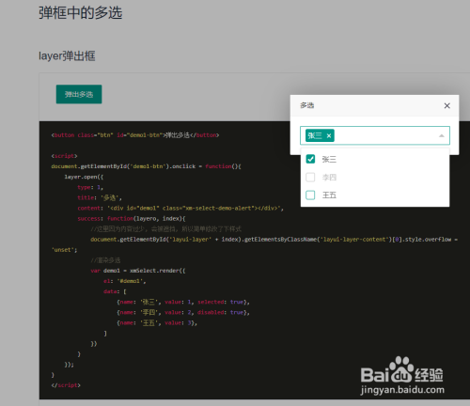Remove the 张三 tag with its x icon
Screen dimensions: 470x406
tap(329, 135)
